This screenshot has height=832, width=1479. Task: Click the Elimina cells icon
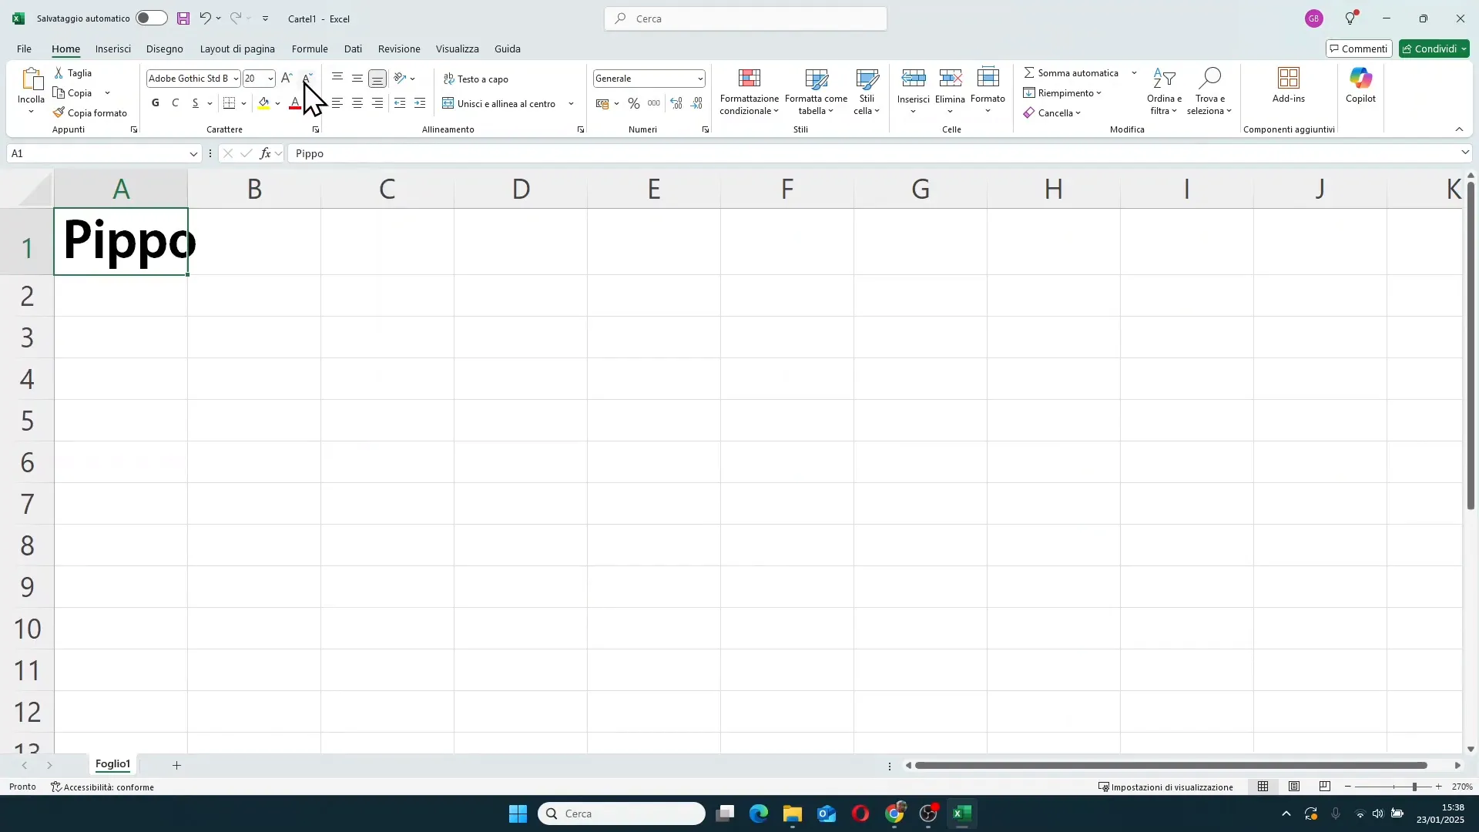(951, 78)
